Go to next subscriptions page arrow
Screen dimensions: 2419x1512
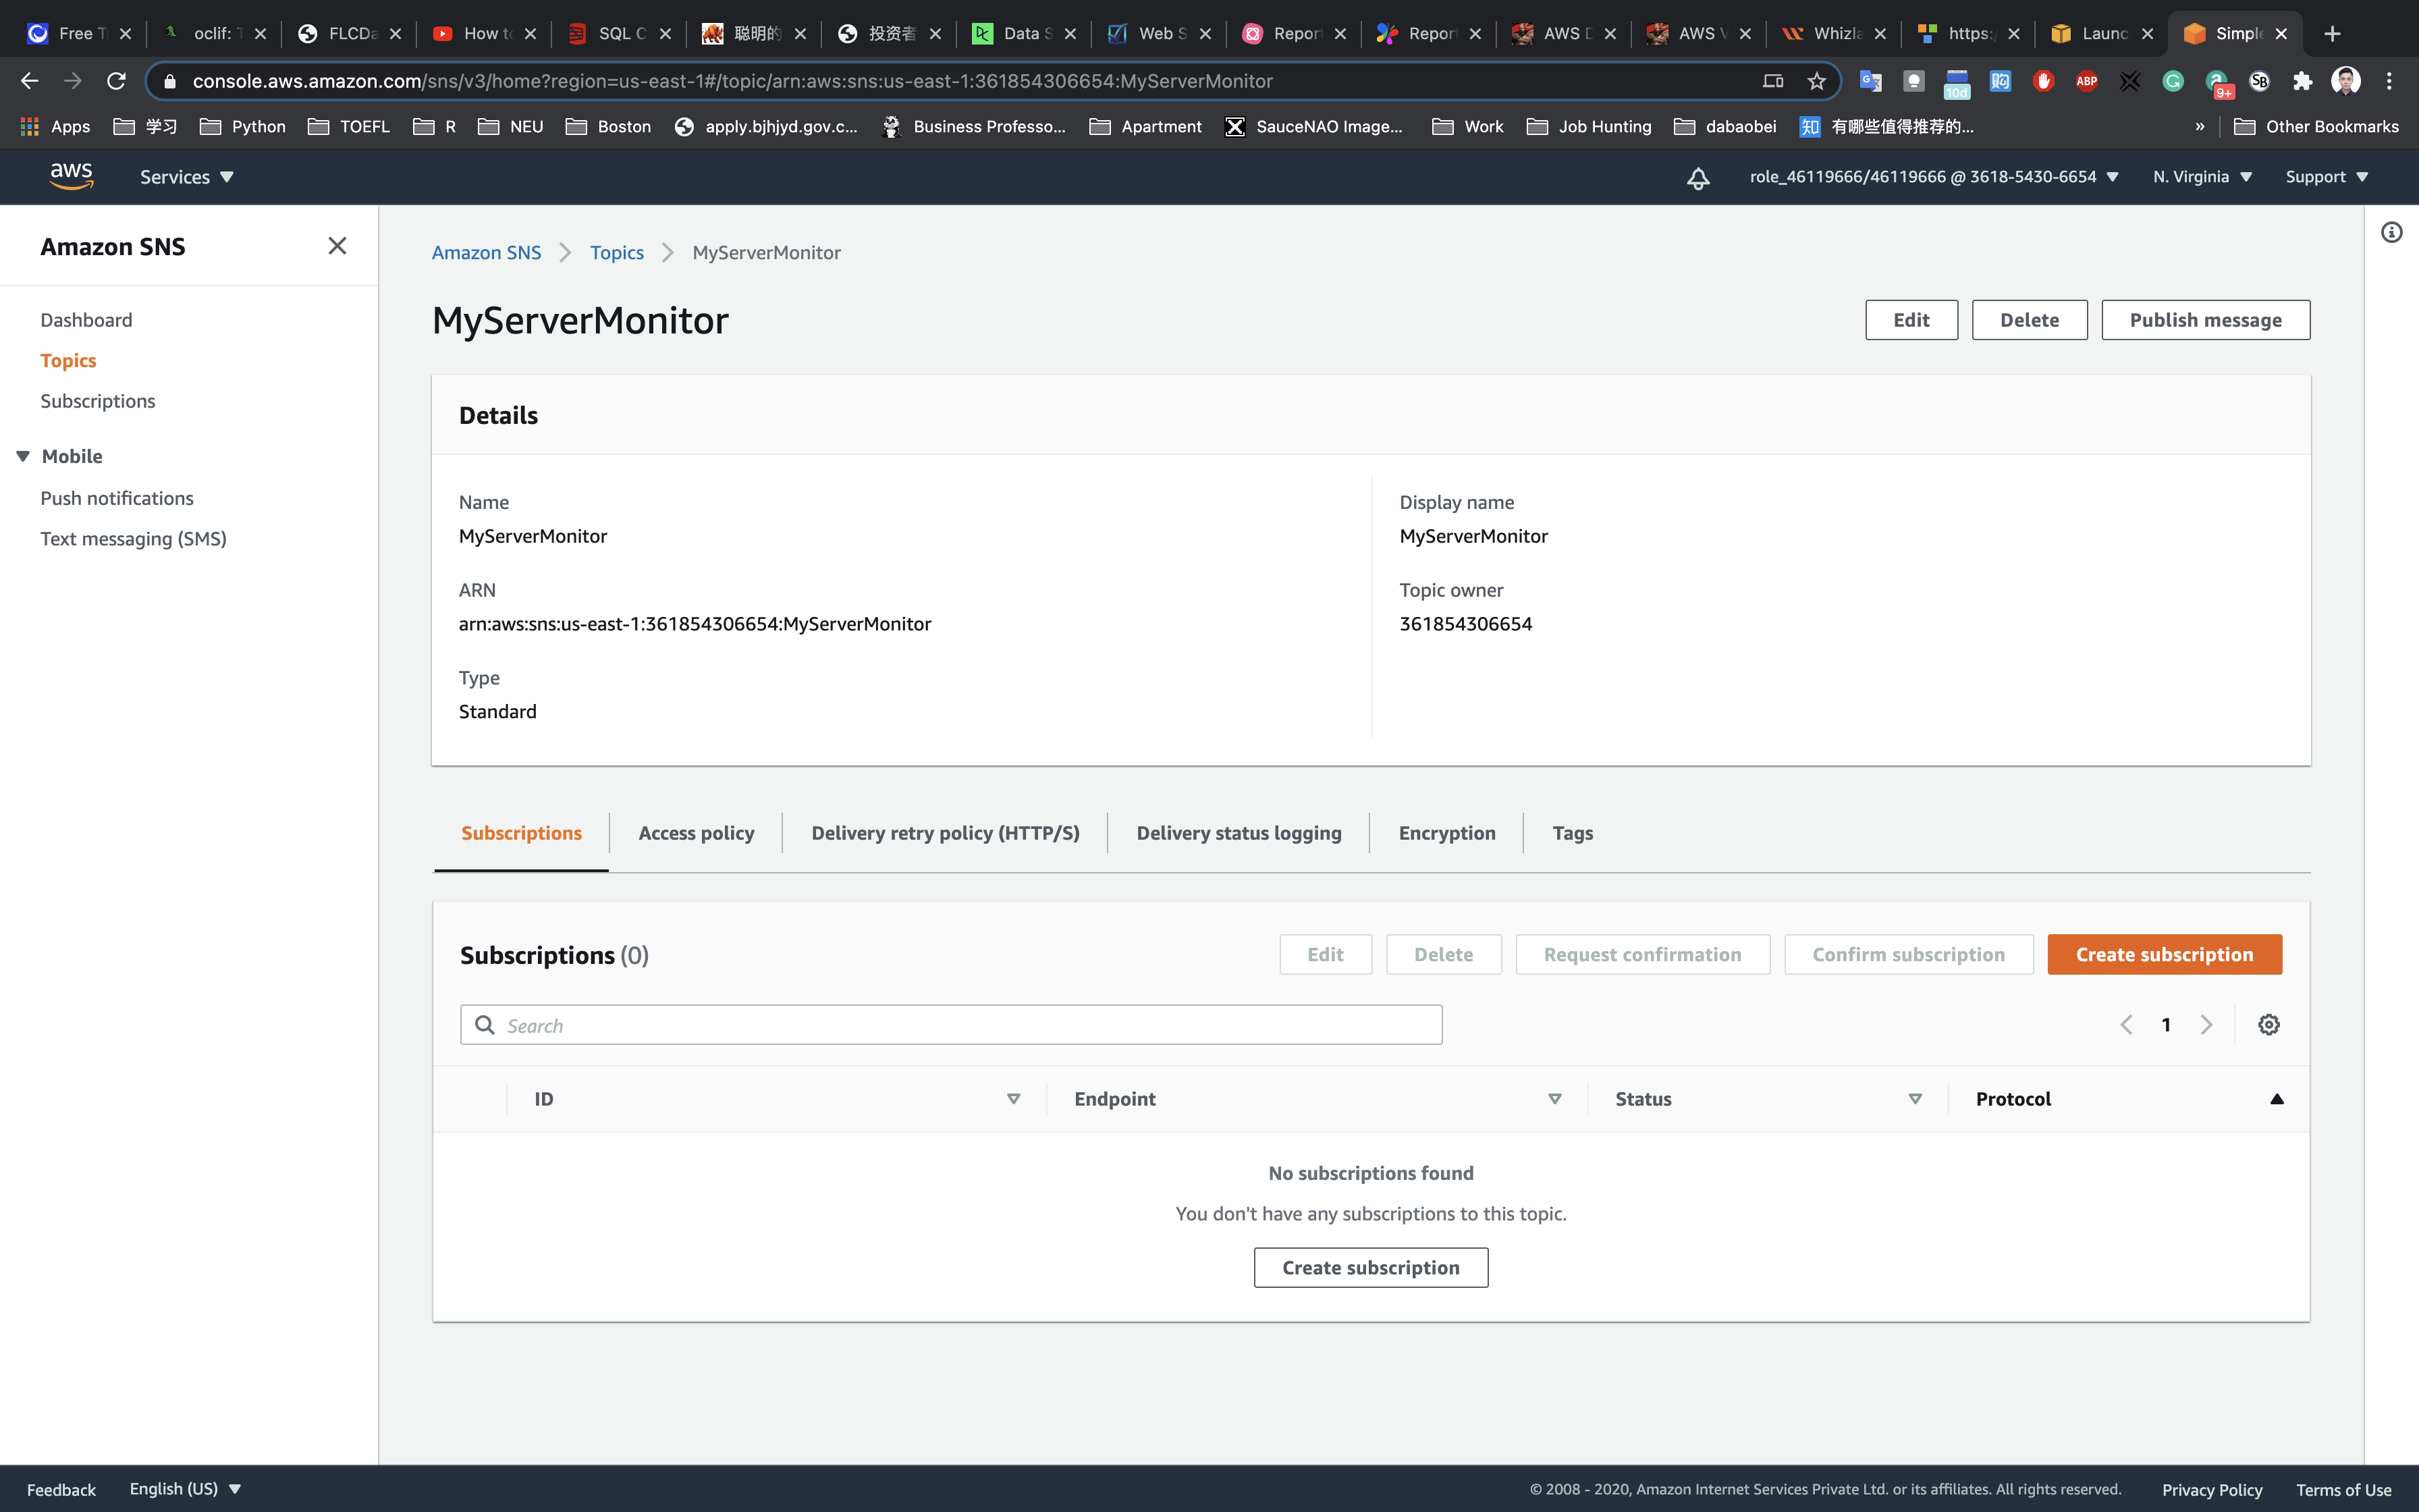(2206, 1025)
